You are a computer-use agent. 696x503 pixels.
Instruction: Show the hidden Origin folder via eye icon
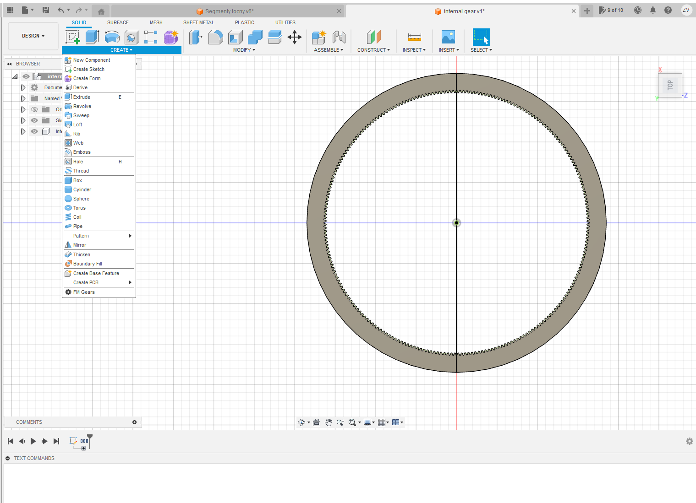[x=34, y=109]
